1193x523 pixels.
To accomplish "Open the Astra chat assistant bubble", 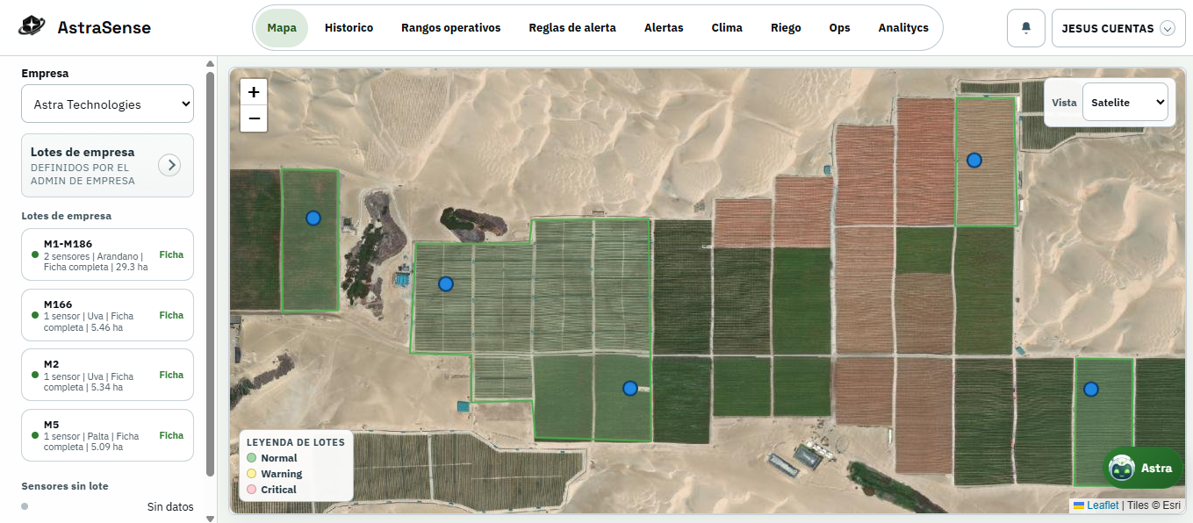I will coord(1141,467).
